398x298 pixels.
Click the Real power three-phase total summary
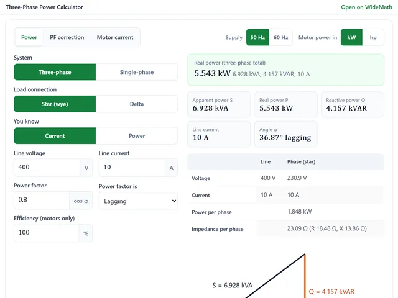click(285, 70)
